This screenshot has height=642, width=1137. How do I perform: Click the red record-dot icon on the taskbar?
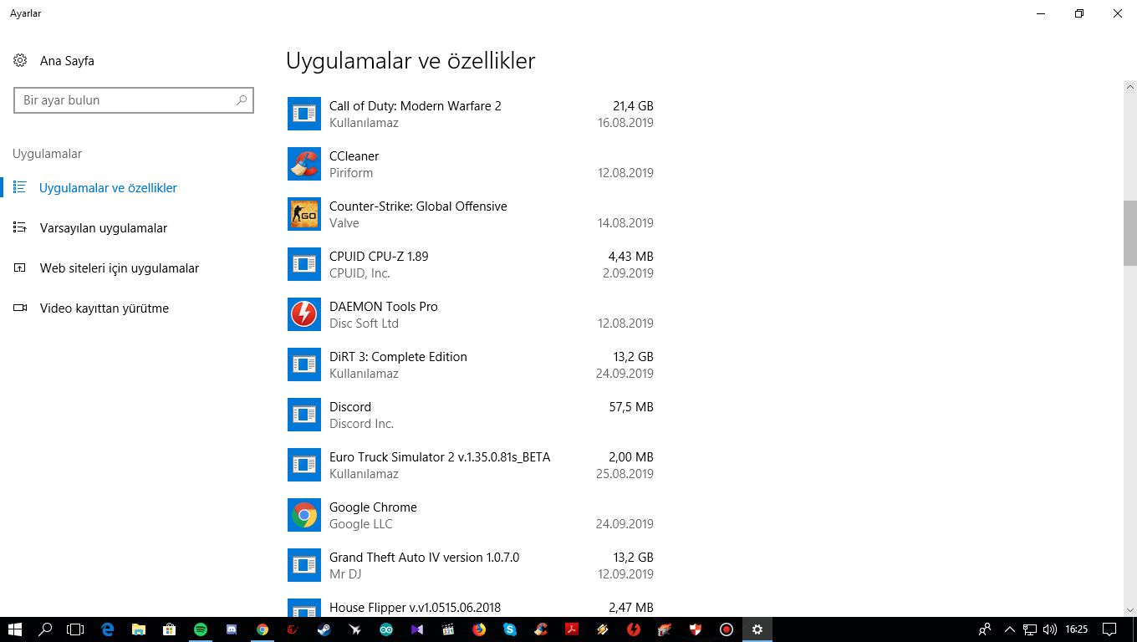pyautogui.click(x=727, y=629)
